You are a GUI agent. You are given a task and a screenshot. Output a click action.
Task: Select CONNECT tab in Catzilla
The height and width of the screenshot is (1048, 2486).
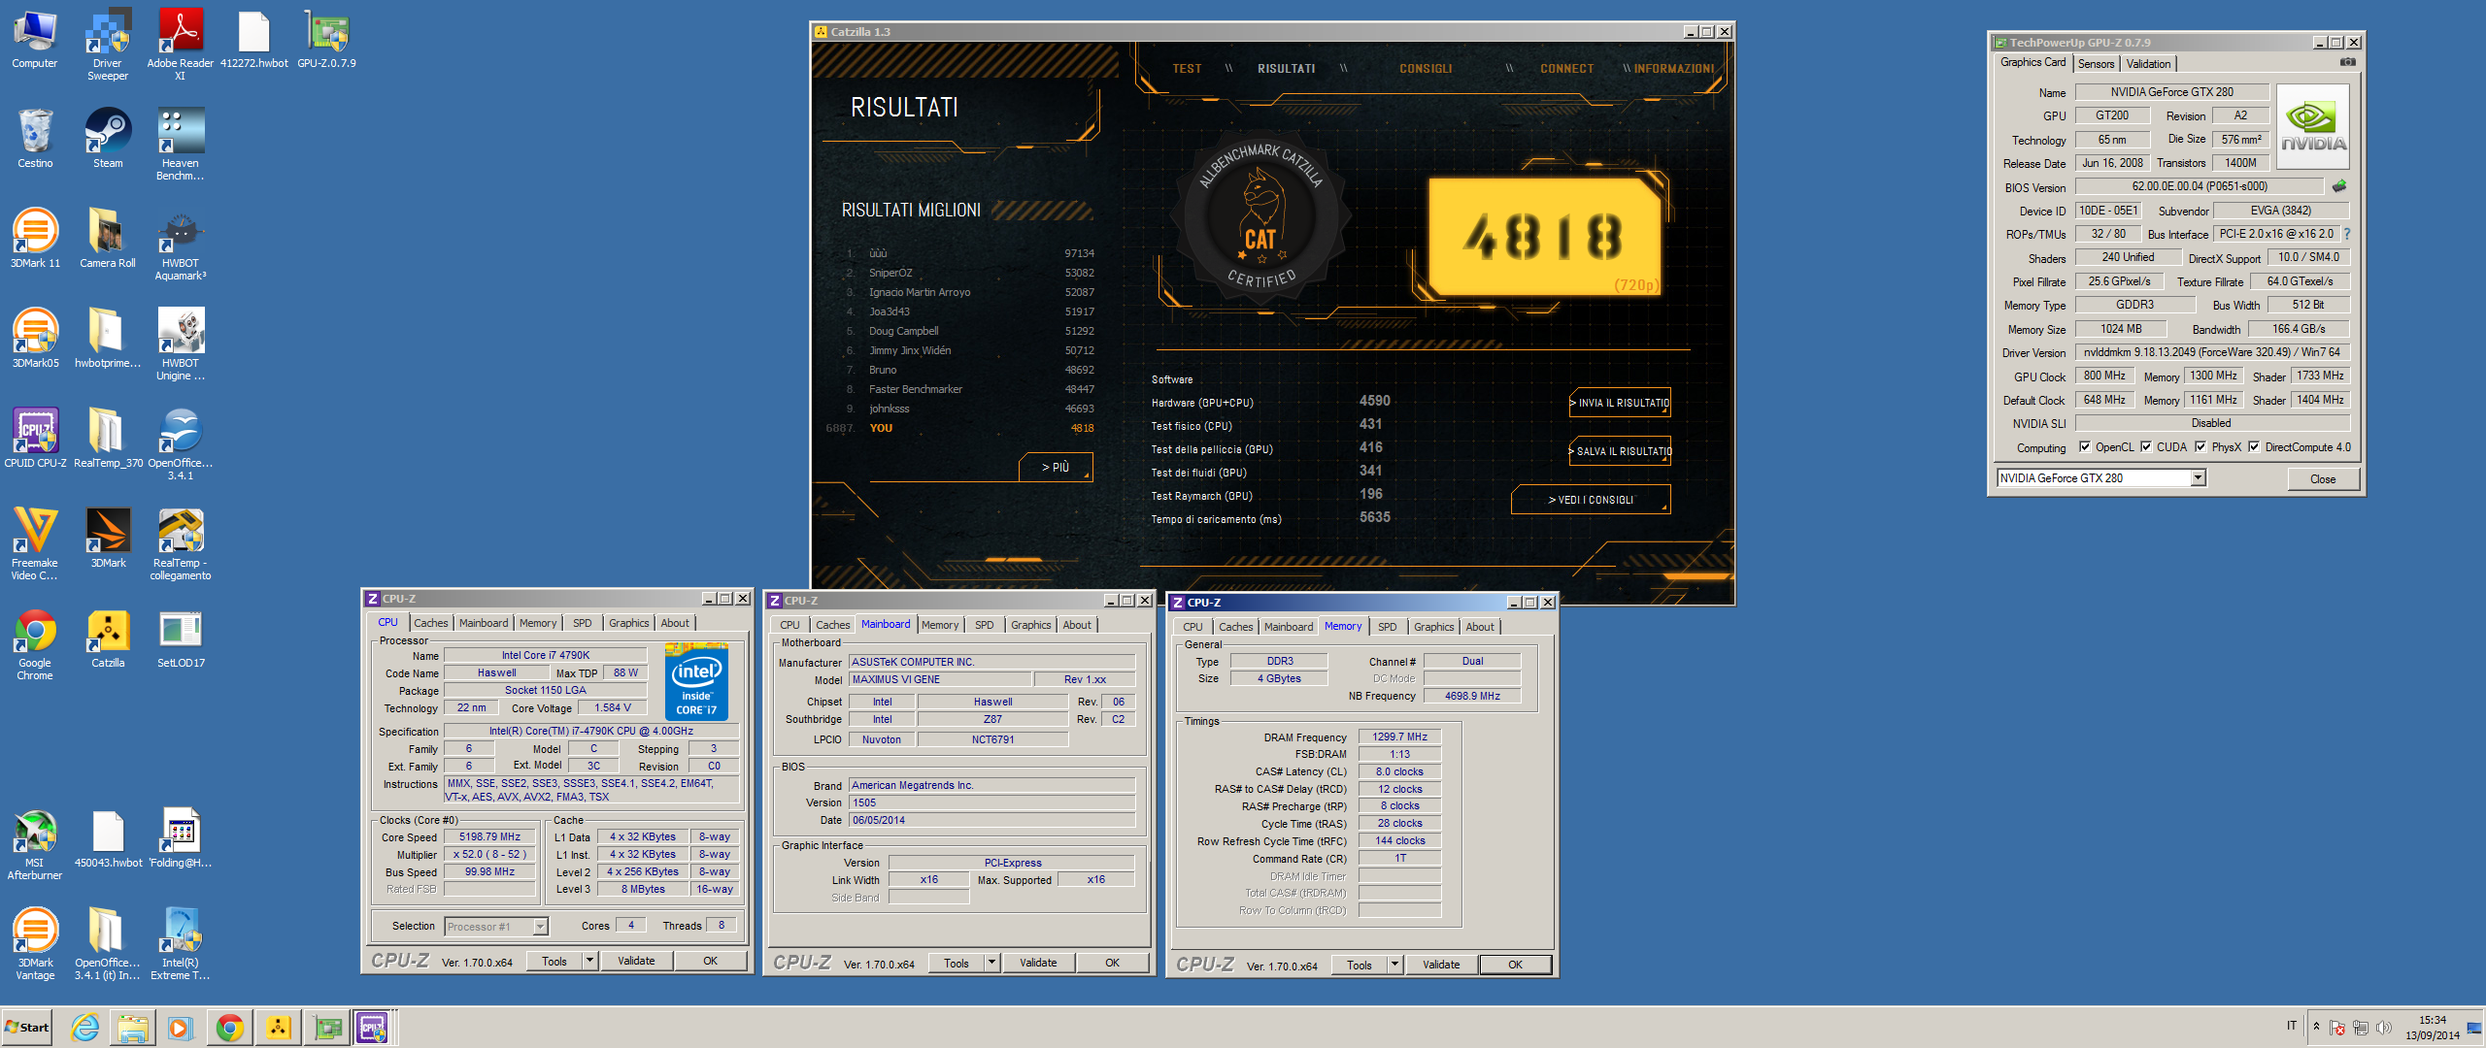pos(1567,69)
